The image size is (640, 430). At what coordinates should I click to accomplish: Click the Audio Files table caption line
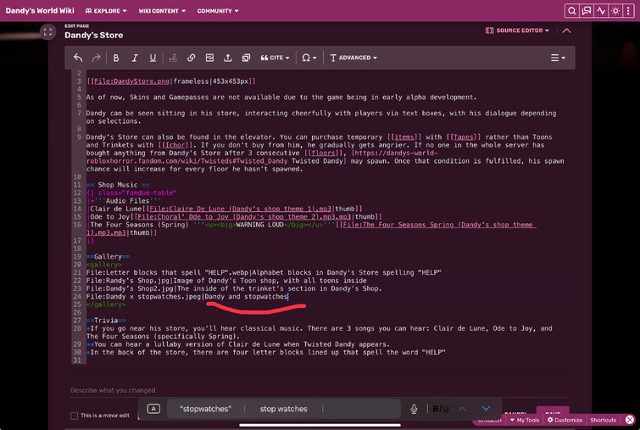click(x=124, y=201)
